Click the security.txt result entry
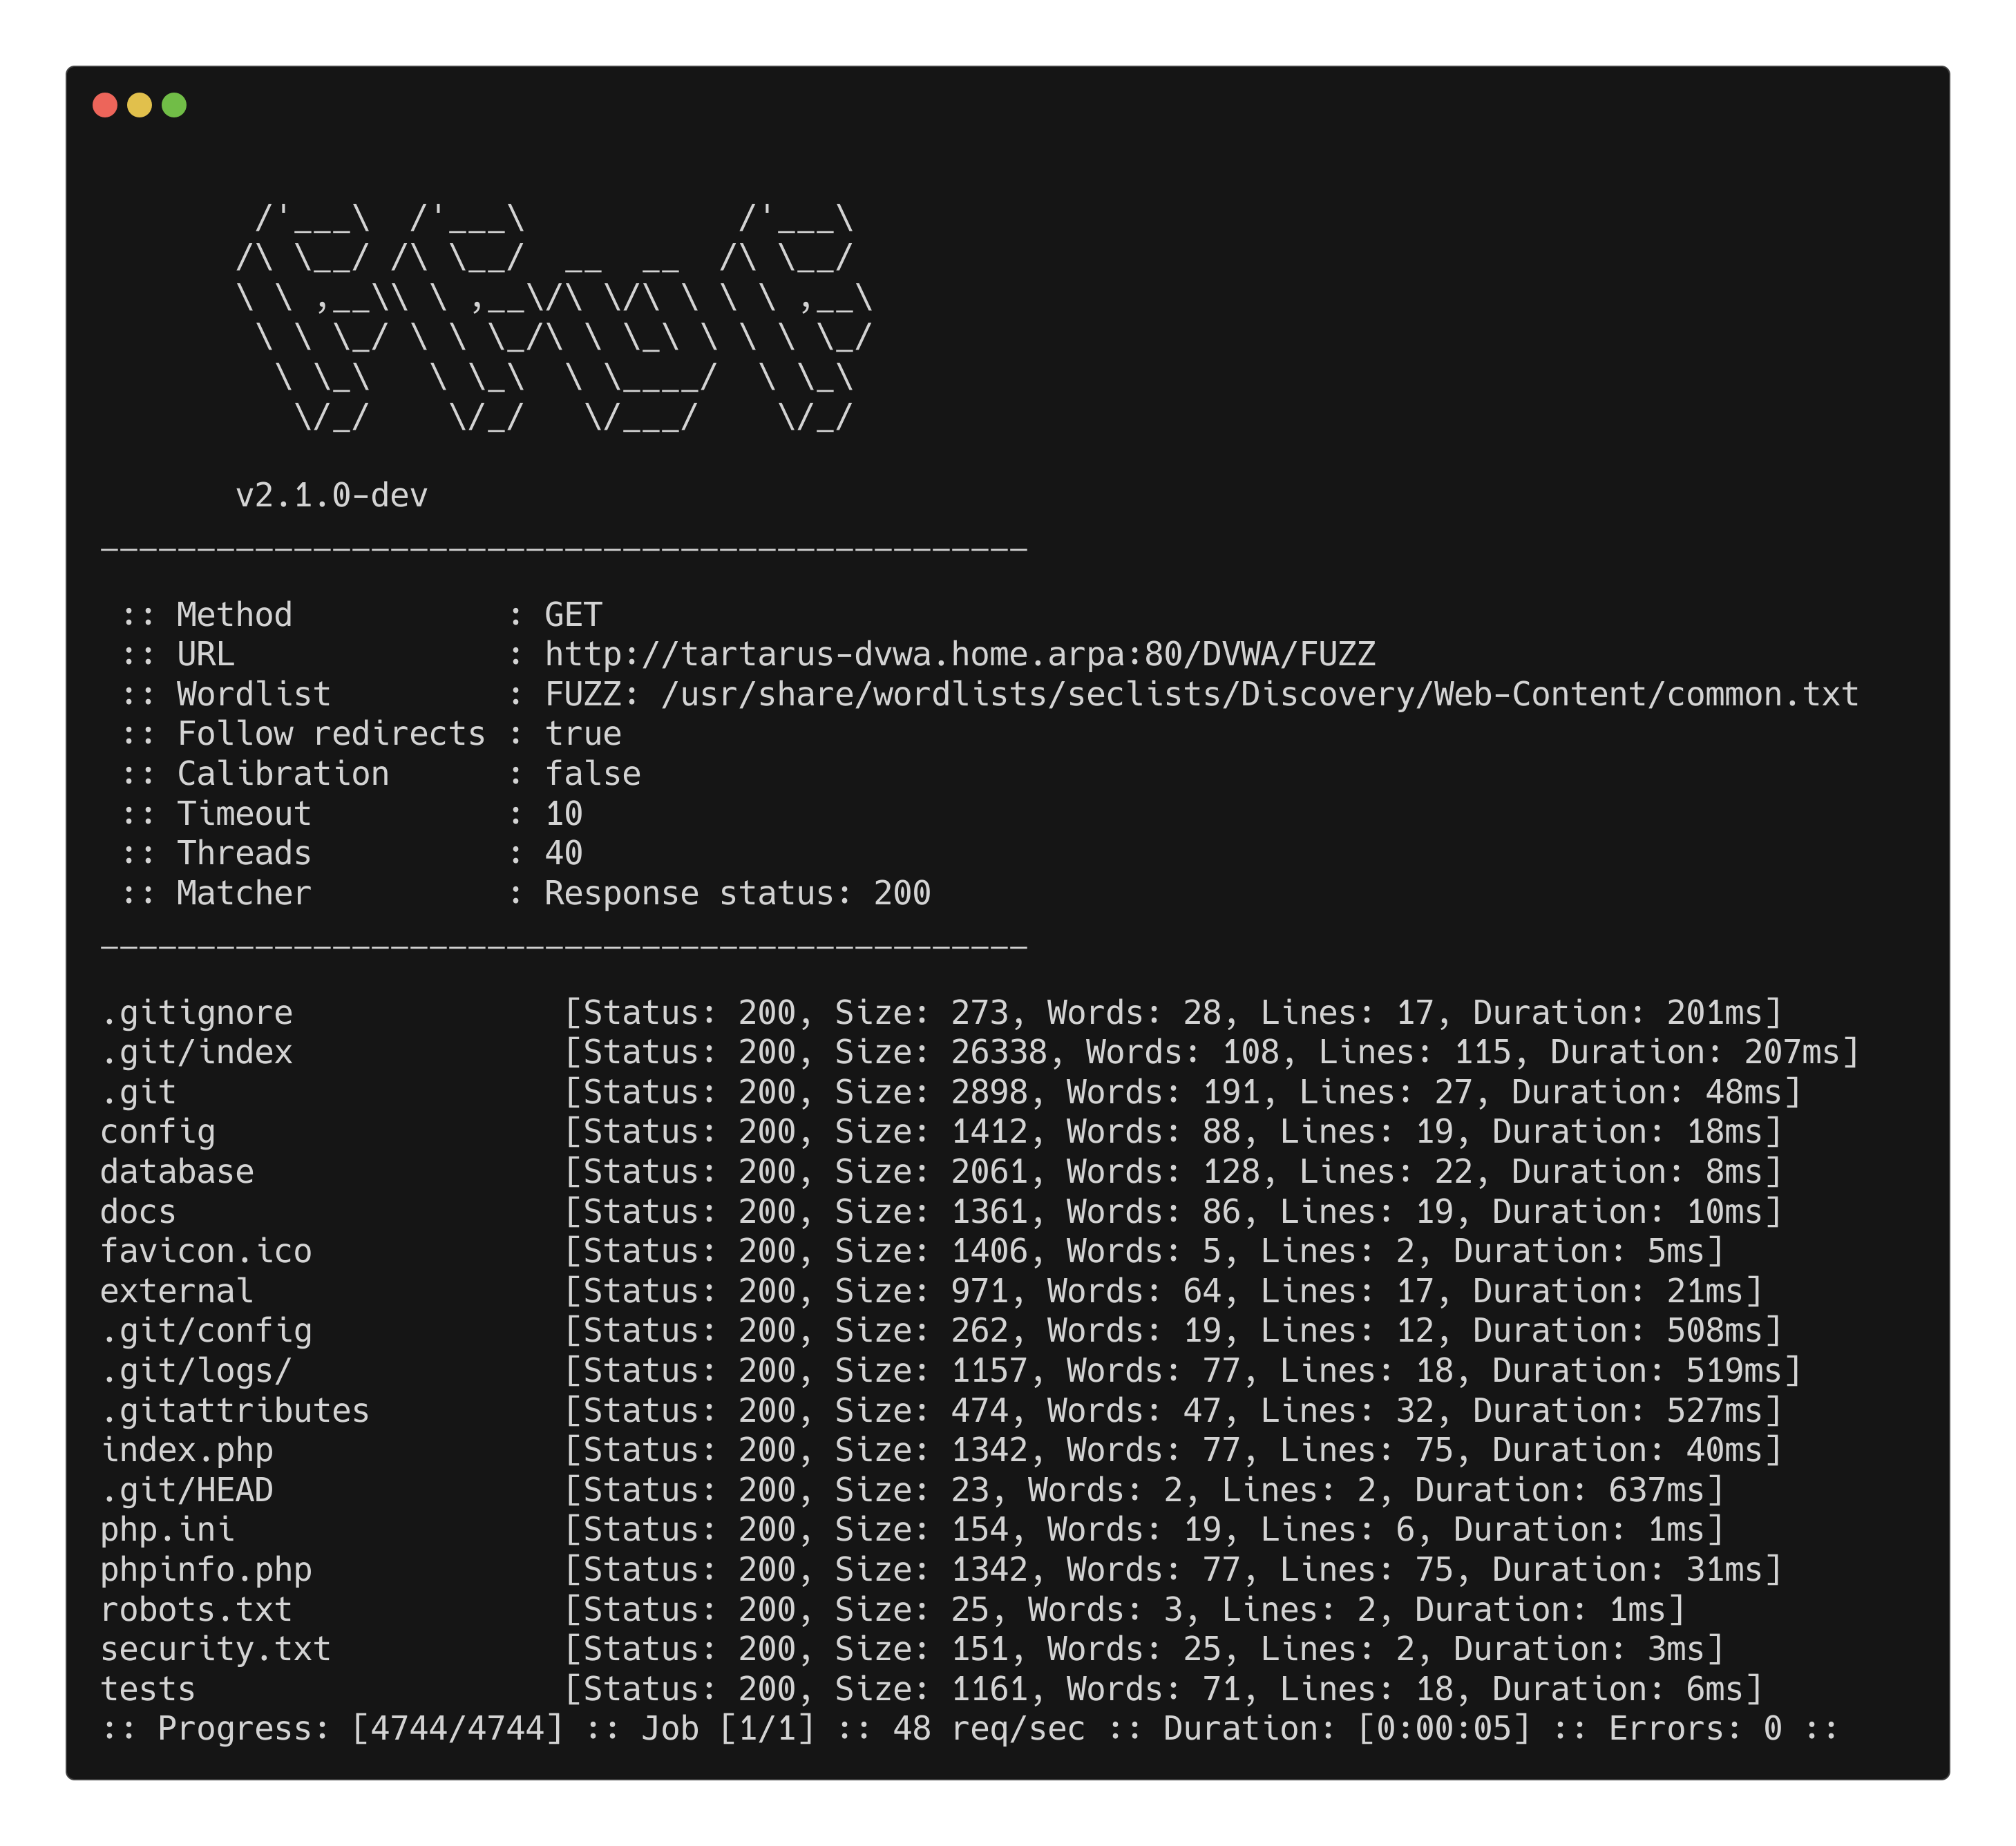The width and height of the screenshot is (2016, 1846). [x=215, y=1649]
